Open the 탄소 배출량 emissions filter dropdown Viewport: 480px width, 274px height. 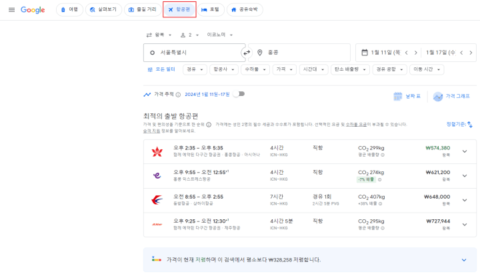click(350, 69)
